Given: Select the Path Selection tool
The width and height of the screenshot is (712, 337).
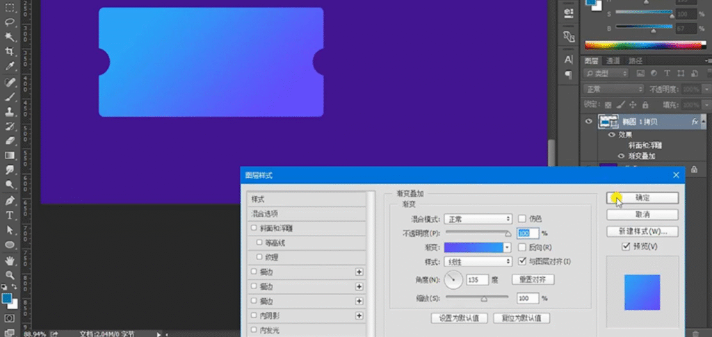Looking at the screenshot, I should point(10,230).
